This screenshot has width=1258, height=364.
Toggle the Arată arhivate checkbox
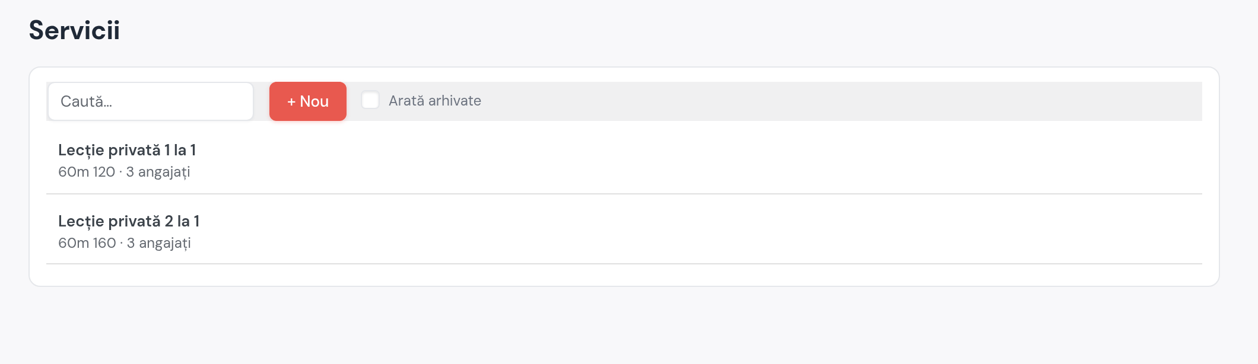coord(370,100)
